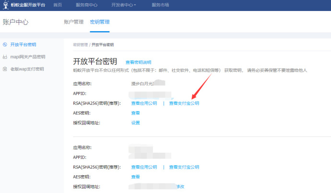Screen dimensions: 331x193
Task: Click the app name 漫步白月光
Action: (142, 84)
